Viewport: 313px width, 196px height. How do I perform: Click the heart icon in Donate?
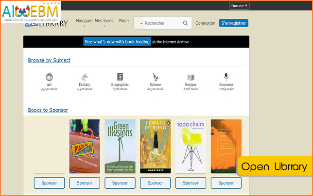click(x=246, y=6)
